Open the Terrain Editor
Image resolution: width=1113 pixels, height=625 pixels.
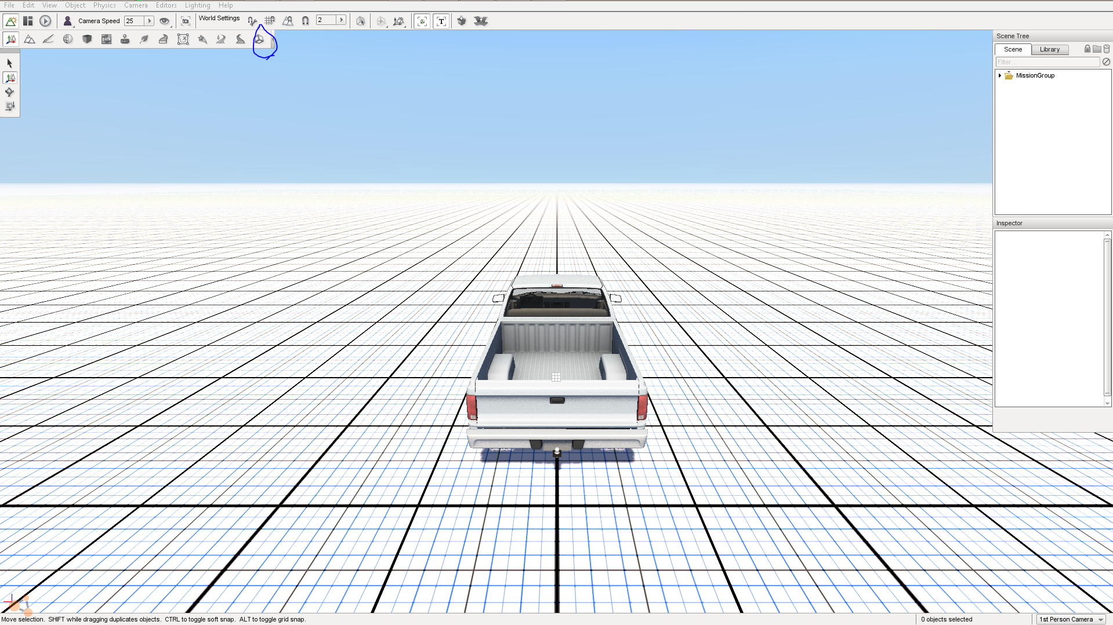[30, 39]
